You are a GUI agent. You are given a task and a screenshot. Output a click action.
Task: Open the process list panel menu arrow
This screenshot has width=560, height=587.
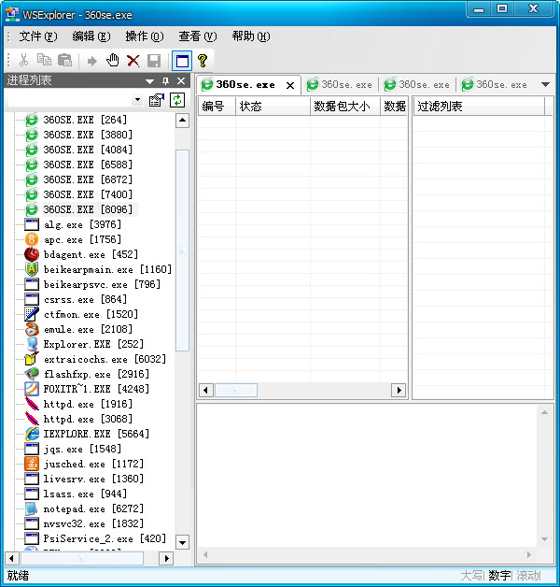(x=149, y=81)
